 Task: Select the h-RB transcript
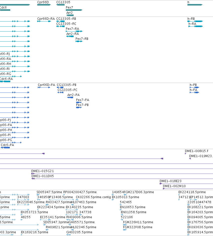pyautogui.click(x=195, y=21)
